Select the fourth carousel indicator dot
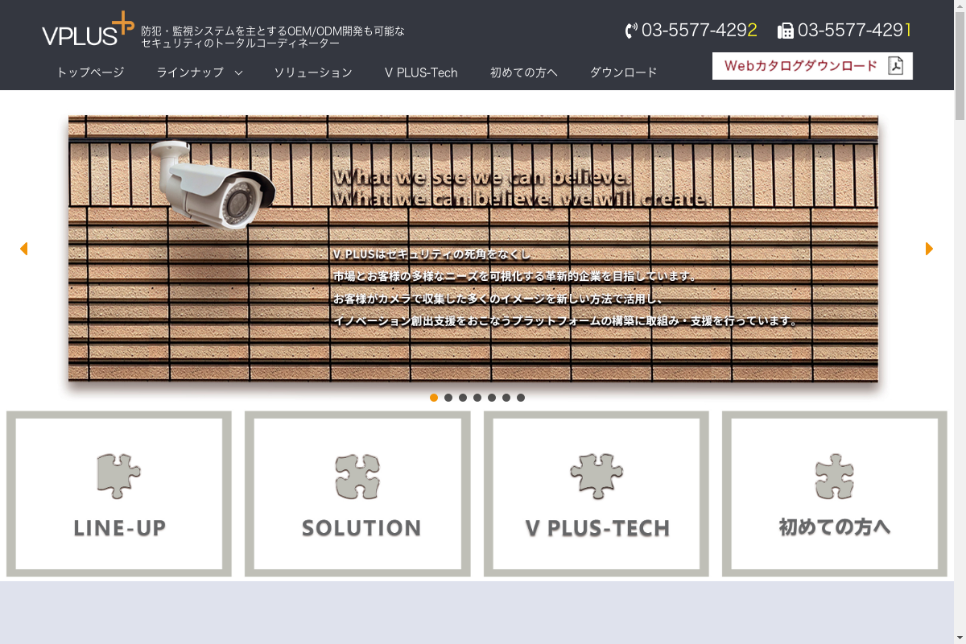Image resolution: width=966 pixels, height=644 pixels. point(477,398)
